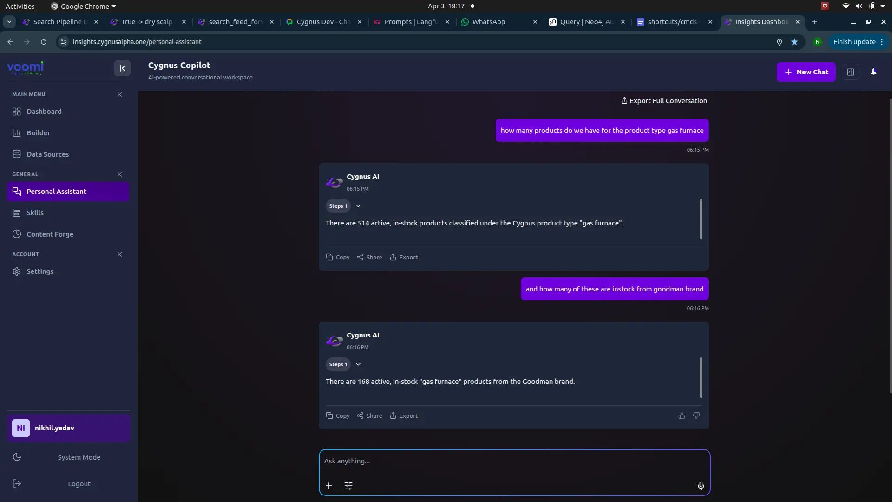The height and width of the screenshot is (502, 892).
Task: Export Full Conversation
Action: (664, 101)
